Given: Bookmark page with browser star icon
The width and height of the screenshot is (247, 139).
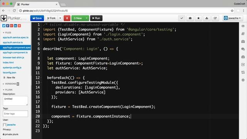Looking at the screenshot, I should tap(232, 11).
